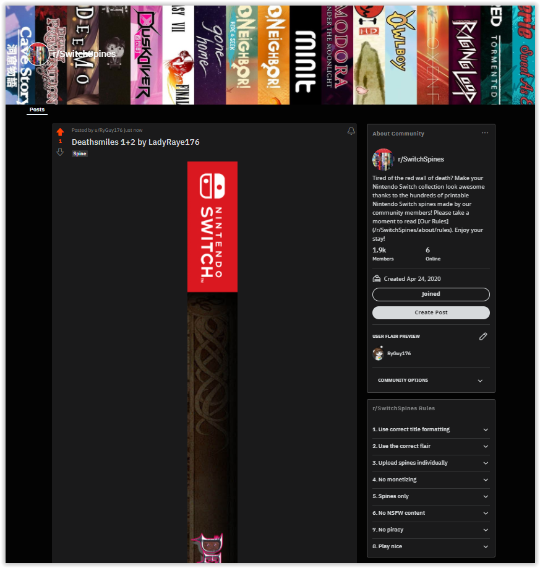Expand Community Options section
The width and height of the screenshot is (540, 568).
point(431,381)
